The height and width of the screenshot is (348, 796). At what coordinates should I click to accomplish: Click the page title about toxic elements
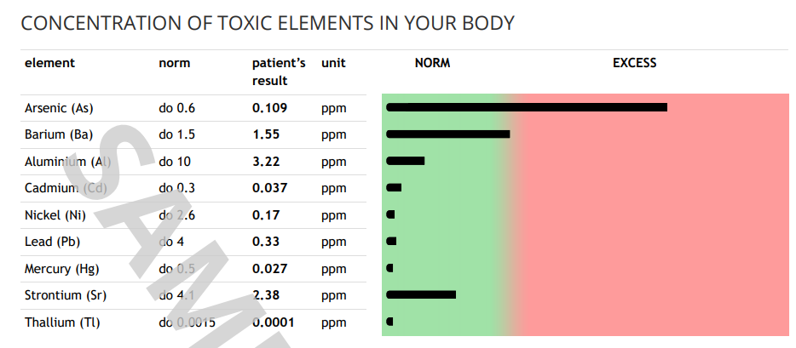pos(268,23)
